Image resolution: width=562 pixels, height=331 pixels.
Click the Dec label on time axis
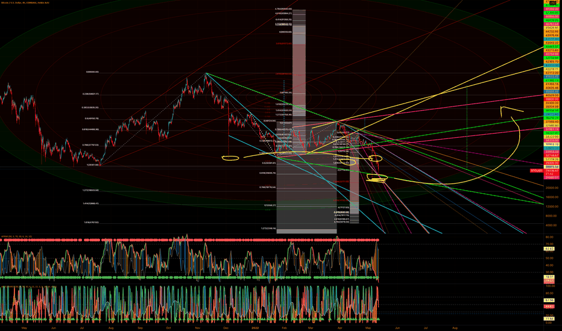(x=226, y=328)
